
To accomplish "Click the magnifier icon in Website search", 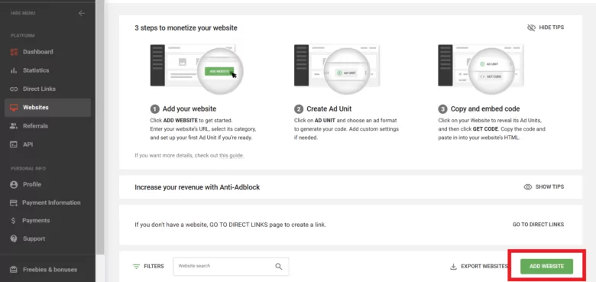I will [279, 267].
